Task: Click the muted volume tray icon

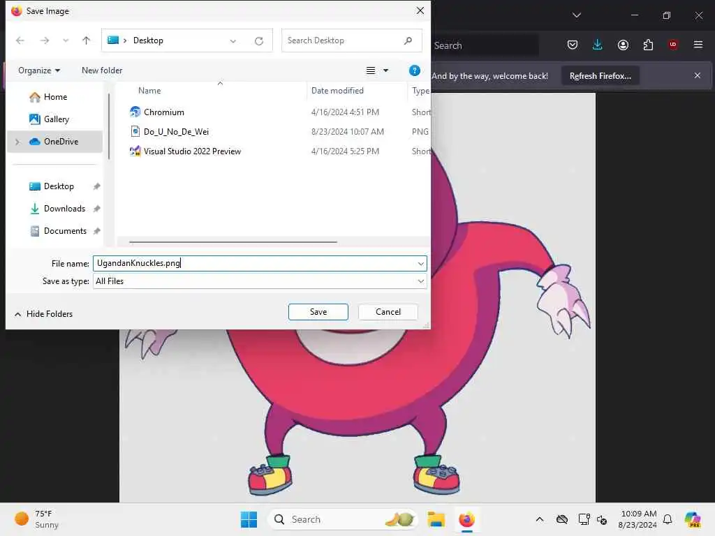Action: (x=602, y=519)
